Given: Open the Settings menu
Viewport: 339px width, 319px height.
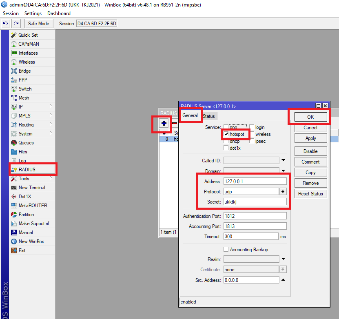Looking at the screenshot, I should coord(33,13).
